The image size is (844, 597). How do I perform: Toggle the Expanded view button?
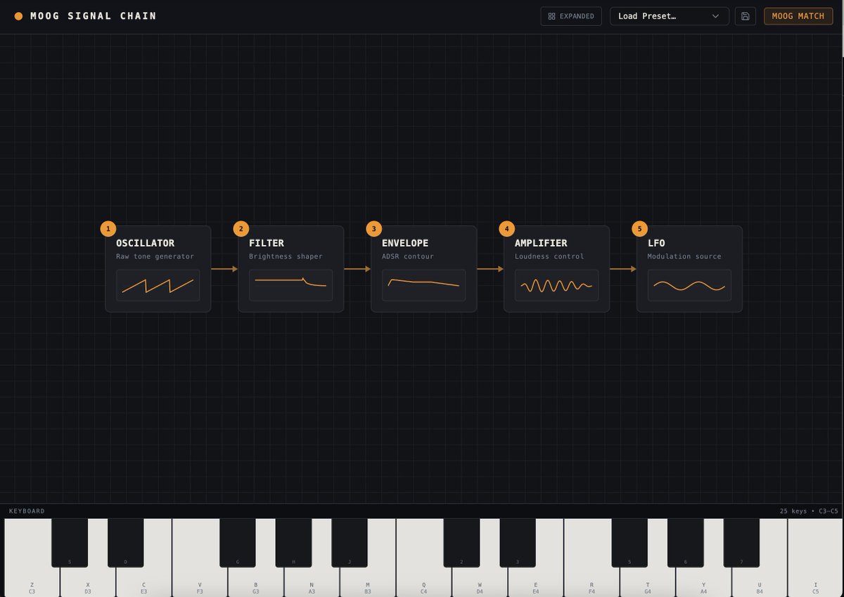coord(571,16)
